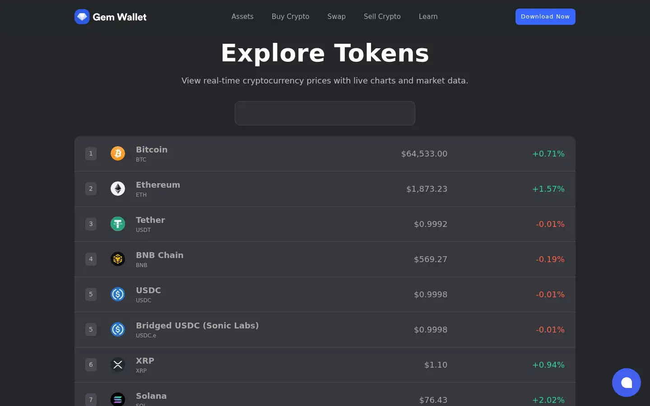Viewport: 650px width, 406px height.
Task: Click XRP change +0.94%
Action: pos(548,365)
